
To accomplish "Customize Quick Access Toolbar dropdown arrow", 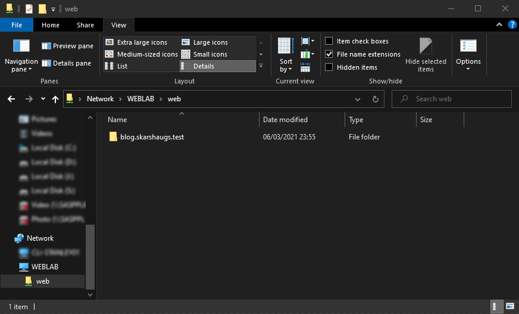I will pyautogui.click(x=54, y=10).
